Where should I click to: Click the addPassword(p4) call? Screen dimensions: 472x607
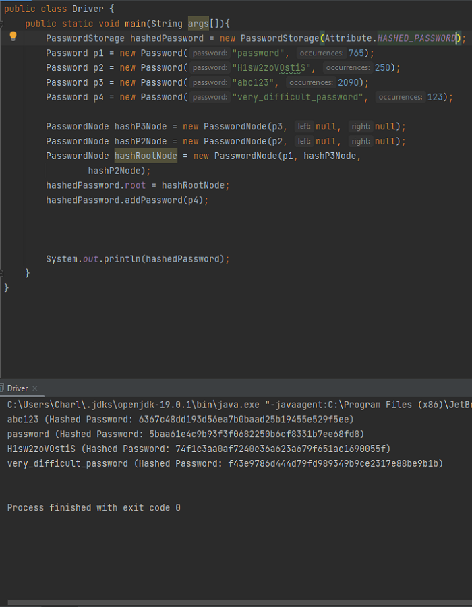tap(164, 200)
